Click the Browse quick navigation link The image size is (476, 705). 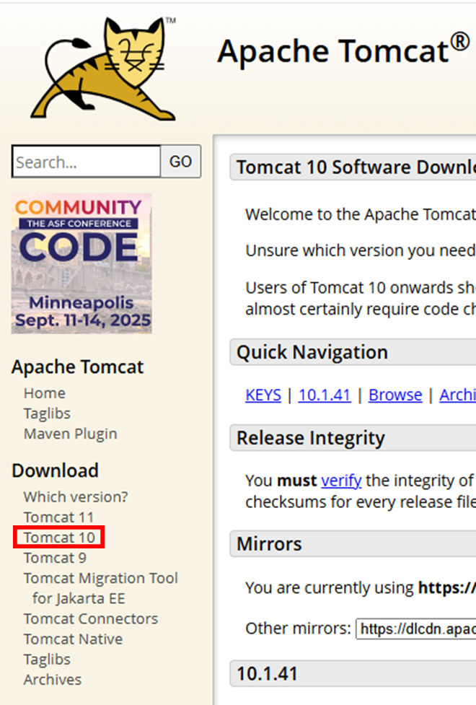pyautogui.click(x=395, y=395)
